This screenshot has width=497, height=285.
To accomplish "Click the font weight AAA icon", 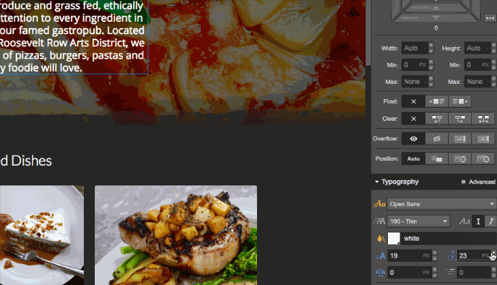I will tap(380, 222).
